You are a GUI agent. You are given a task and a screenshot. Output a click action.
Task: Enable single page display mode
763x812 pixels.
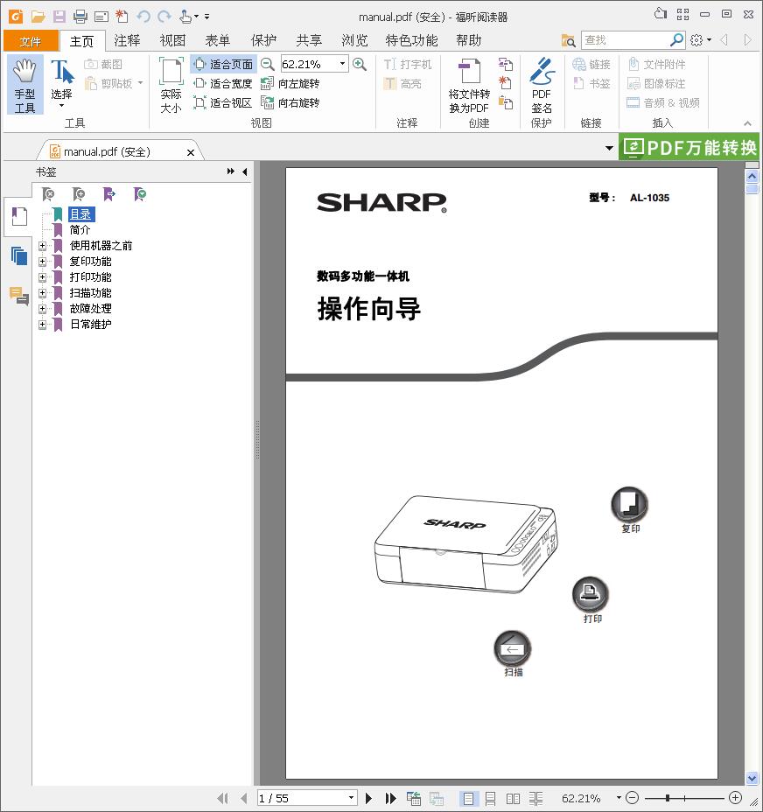pyautogui.click(x=468, y=799)
